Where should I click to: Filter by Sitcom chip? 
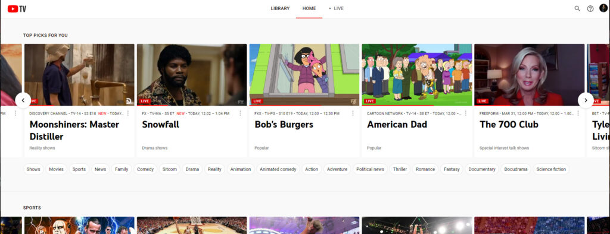(x=170, y=169)
